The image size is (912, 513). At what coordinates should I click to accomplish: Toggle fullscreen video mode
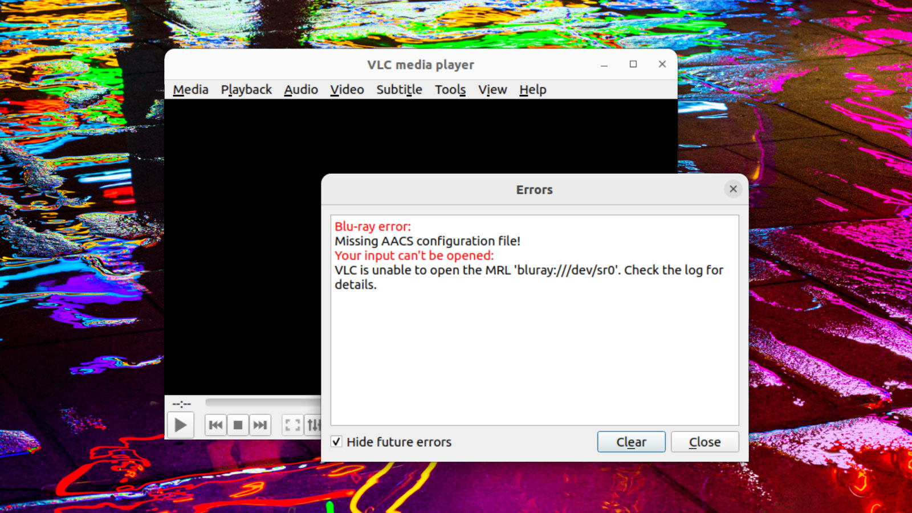click(292, 425)
